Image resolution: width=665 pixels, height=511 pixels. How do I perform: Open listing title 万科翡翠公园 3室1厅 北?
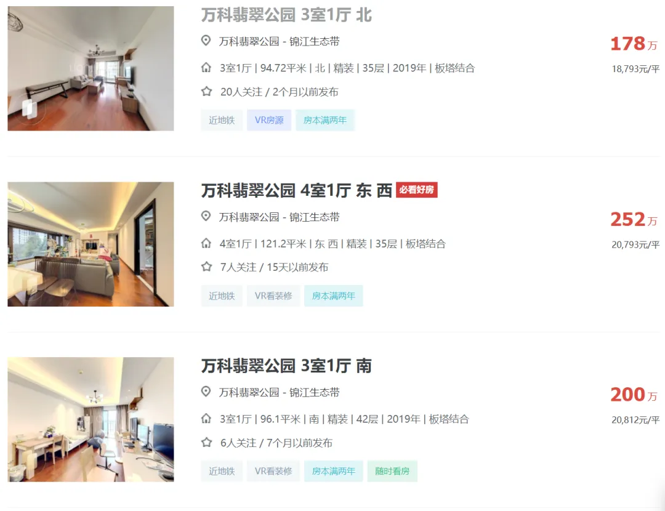tap(286, 15)
